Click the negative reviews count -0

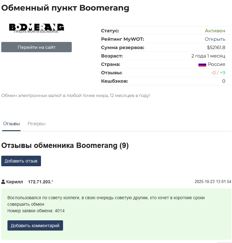pyautogui.click(x=213, y=73)
